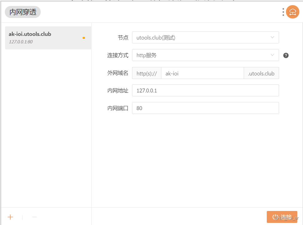Click the orange status dot on ak-ioi entry

(x=84, y=38)
